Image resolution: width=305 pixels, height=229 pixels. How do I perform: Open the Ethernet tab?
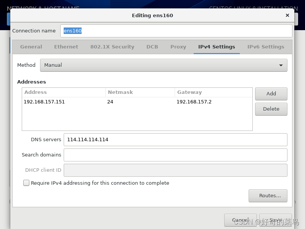(66, 47)
